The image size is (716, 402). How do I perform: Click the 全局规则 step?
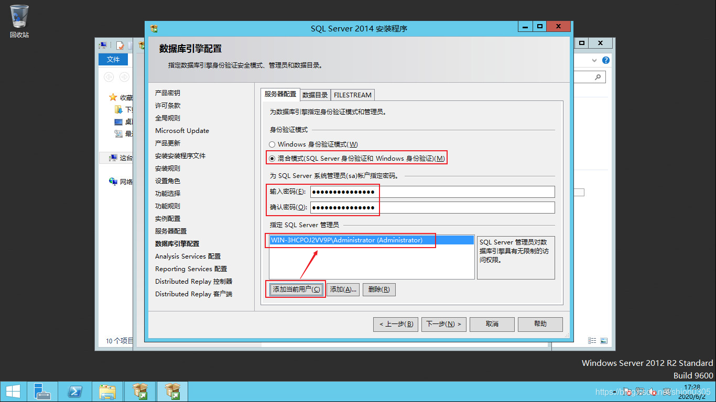tap(168, 118)
